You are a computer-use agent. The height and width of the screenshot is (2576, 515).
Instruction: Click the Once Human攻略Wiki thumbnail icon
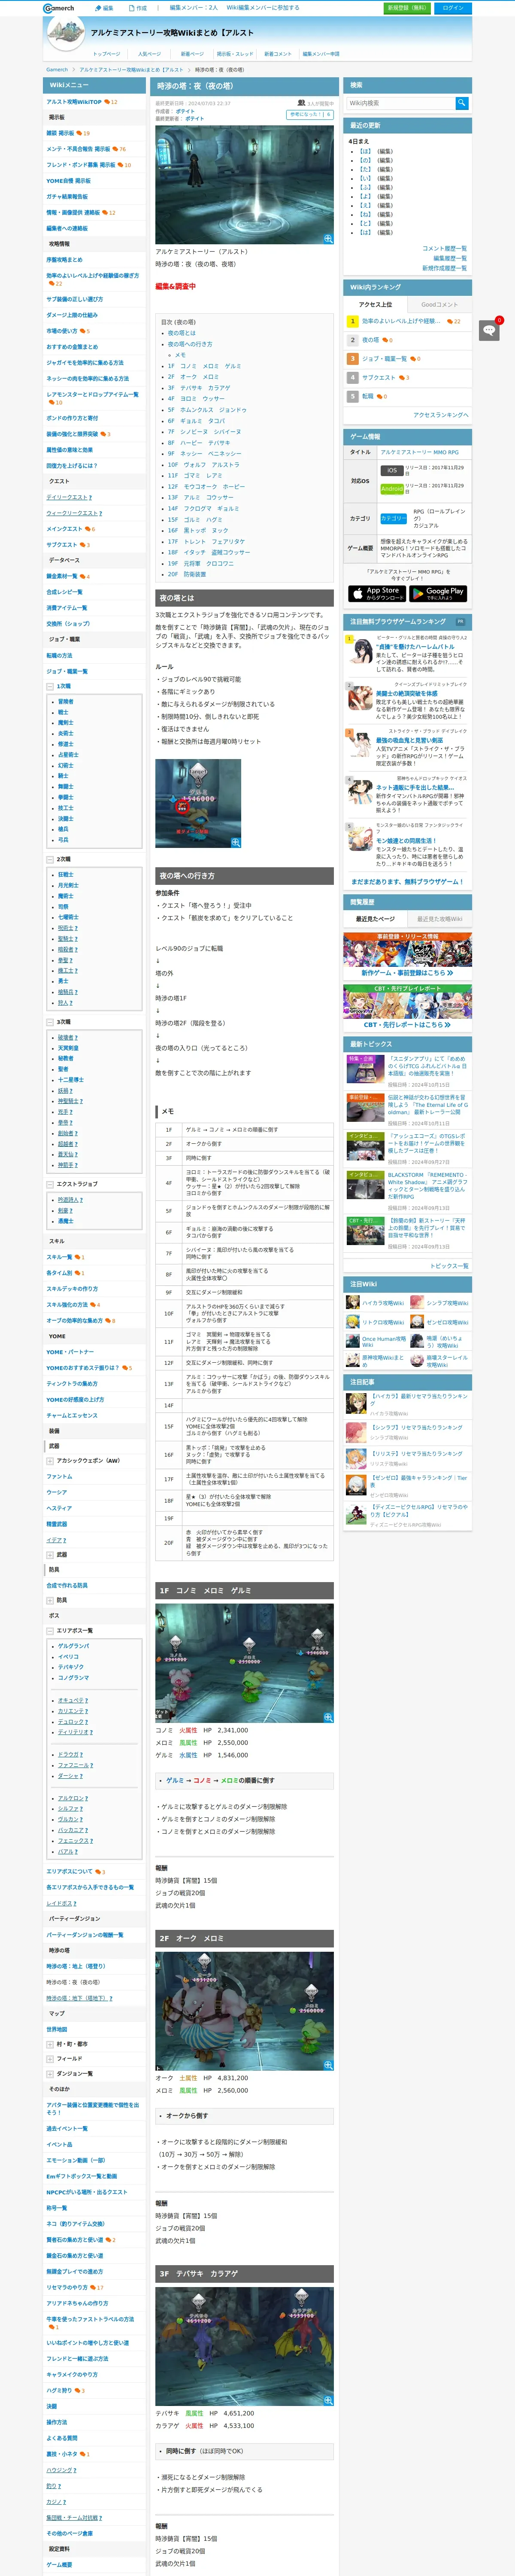[353, 1341]
